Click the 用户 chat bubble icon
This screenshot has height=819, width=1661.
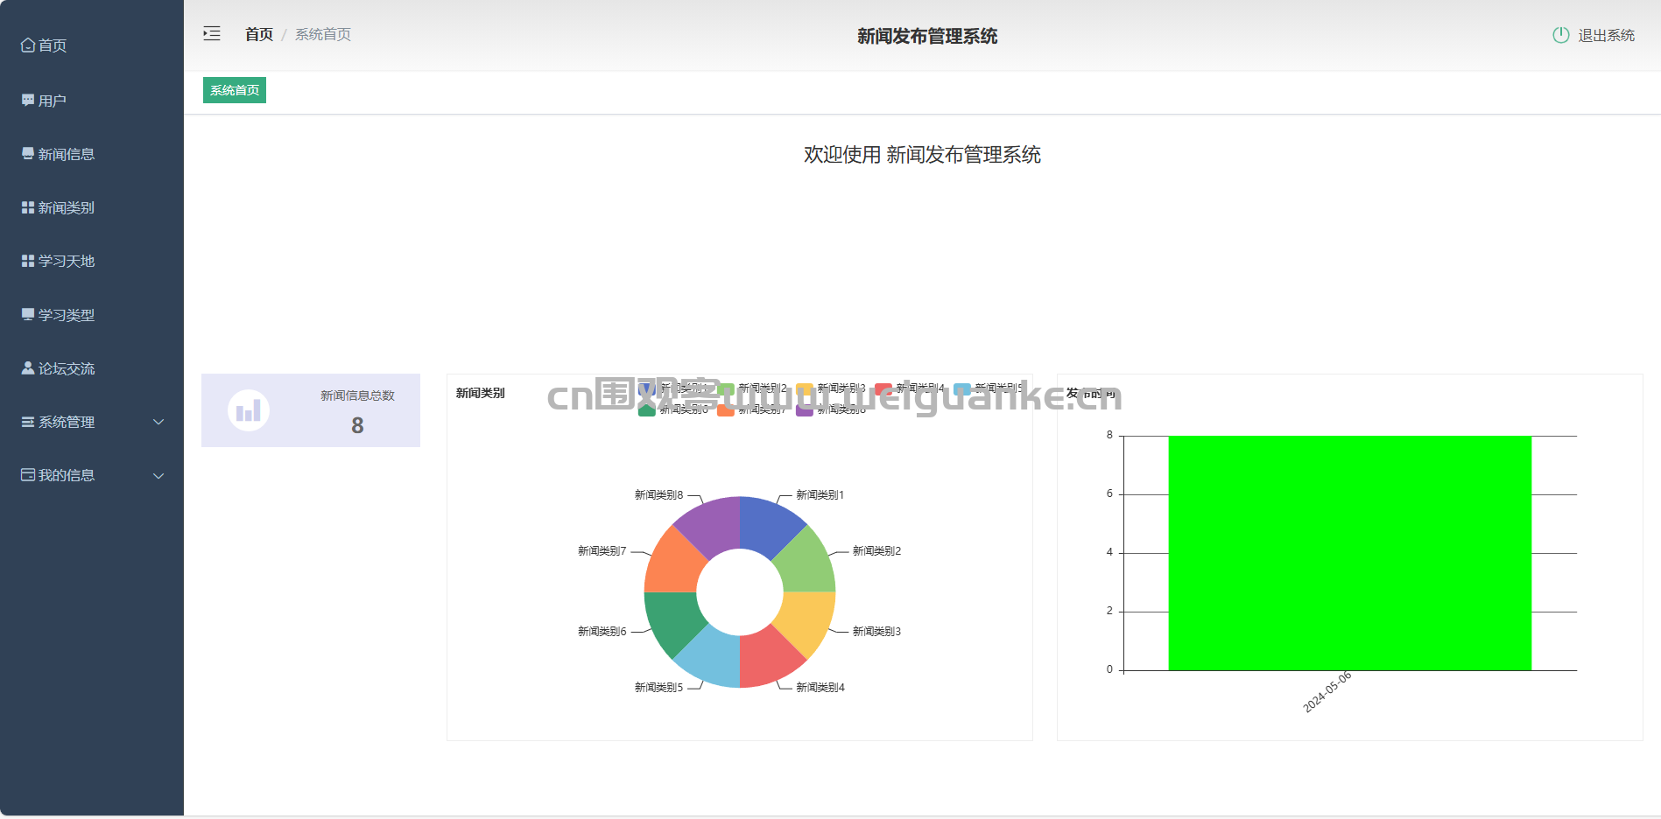(x=28, y=101)
